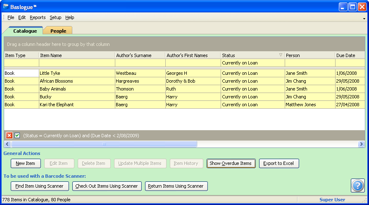Click the Baslogue application icon in title bar
The image size is (369, 205).
pyautogui.click(x=6, y=7)
